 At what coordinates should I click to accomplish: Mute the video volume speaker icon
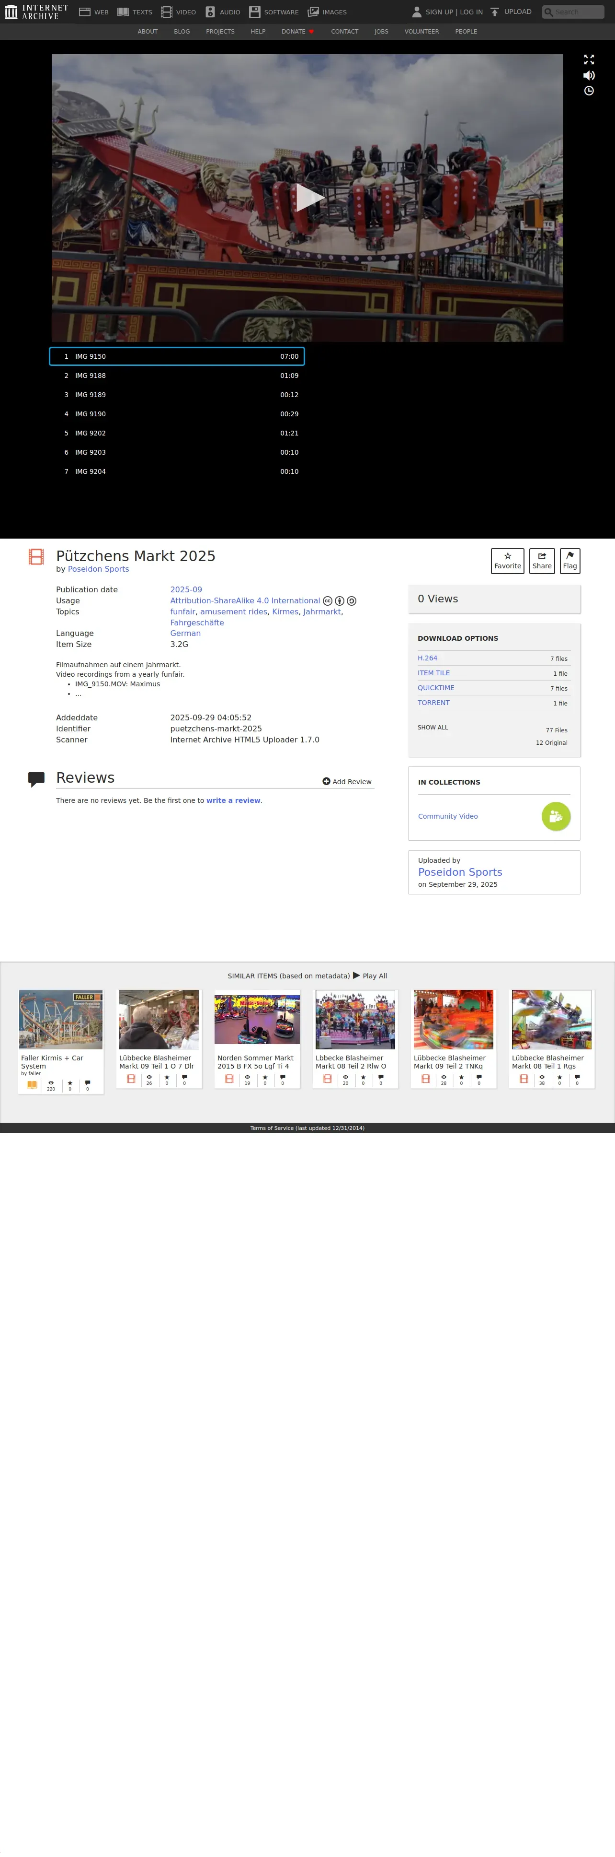[x=588, y=76]
